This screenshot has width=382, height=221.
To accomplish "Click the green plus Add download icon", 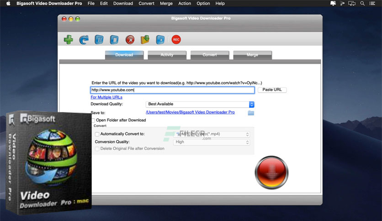I will click(69, 40).
